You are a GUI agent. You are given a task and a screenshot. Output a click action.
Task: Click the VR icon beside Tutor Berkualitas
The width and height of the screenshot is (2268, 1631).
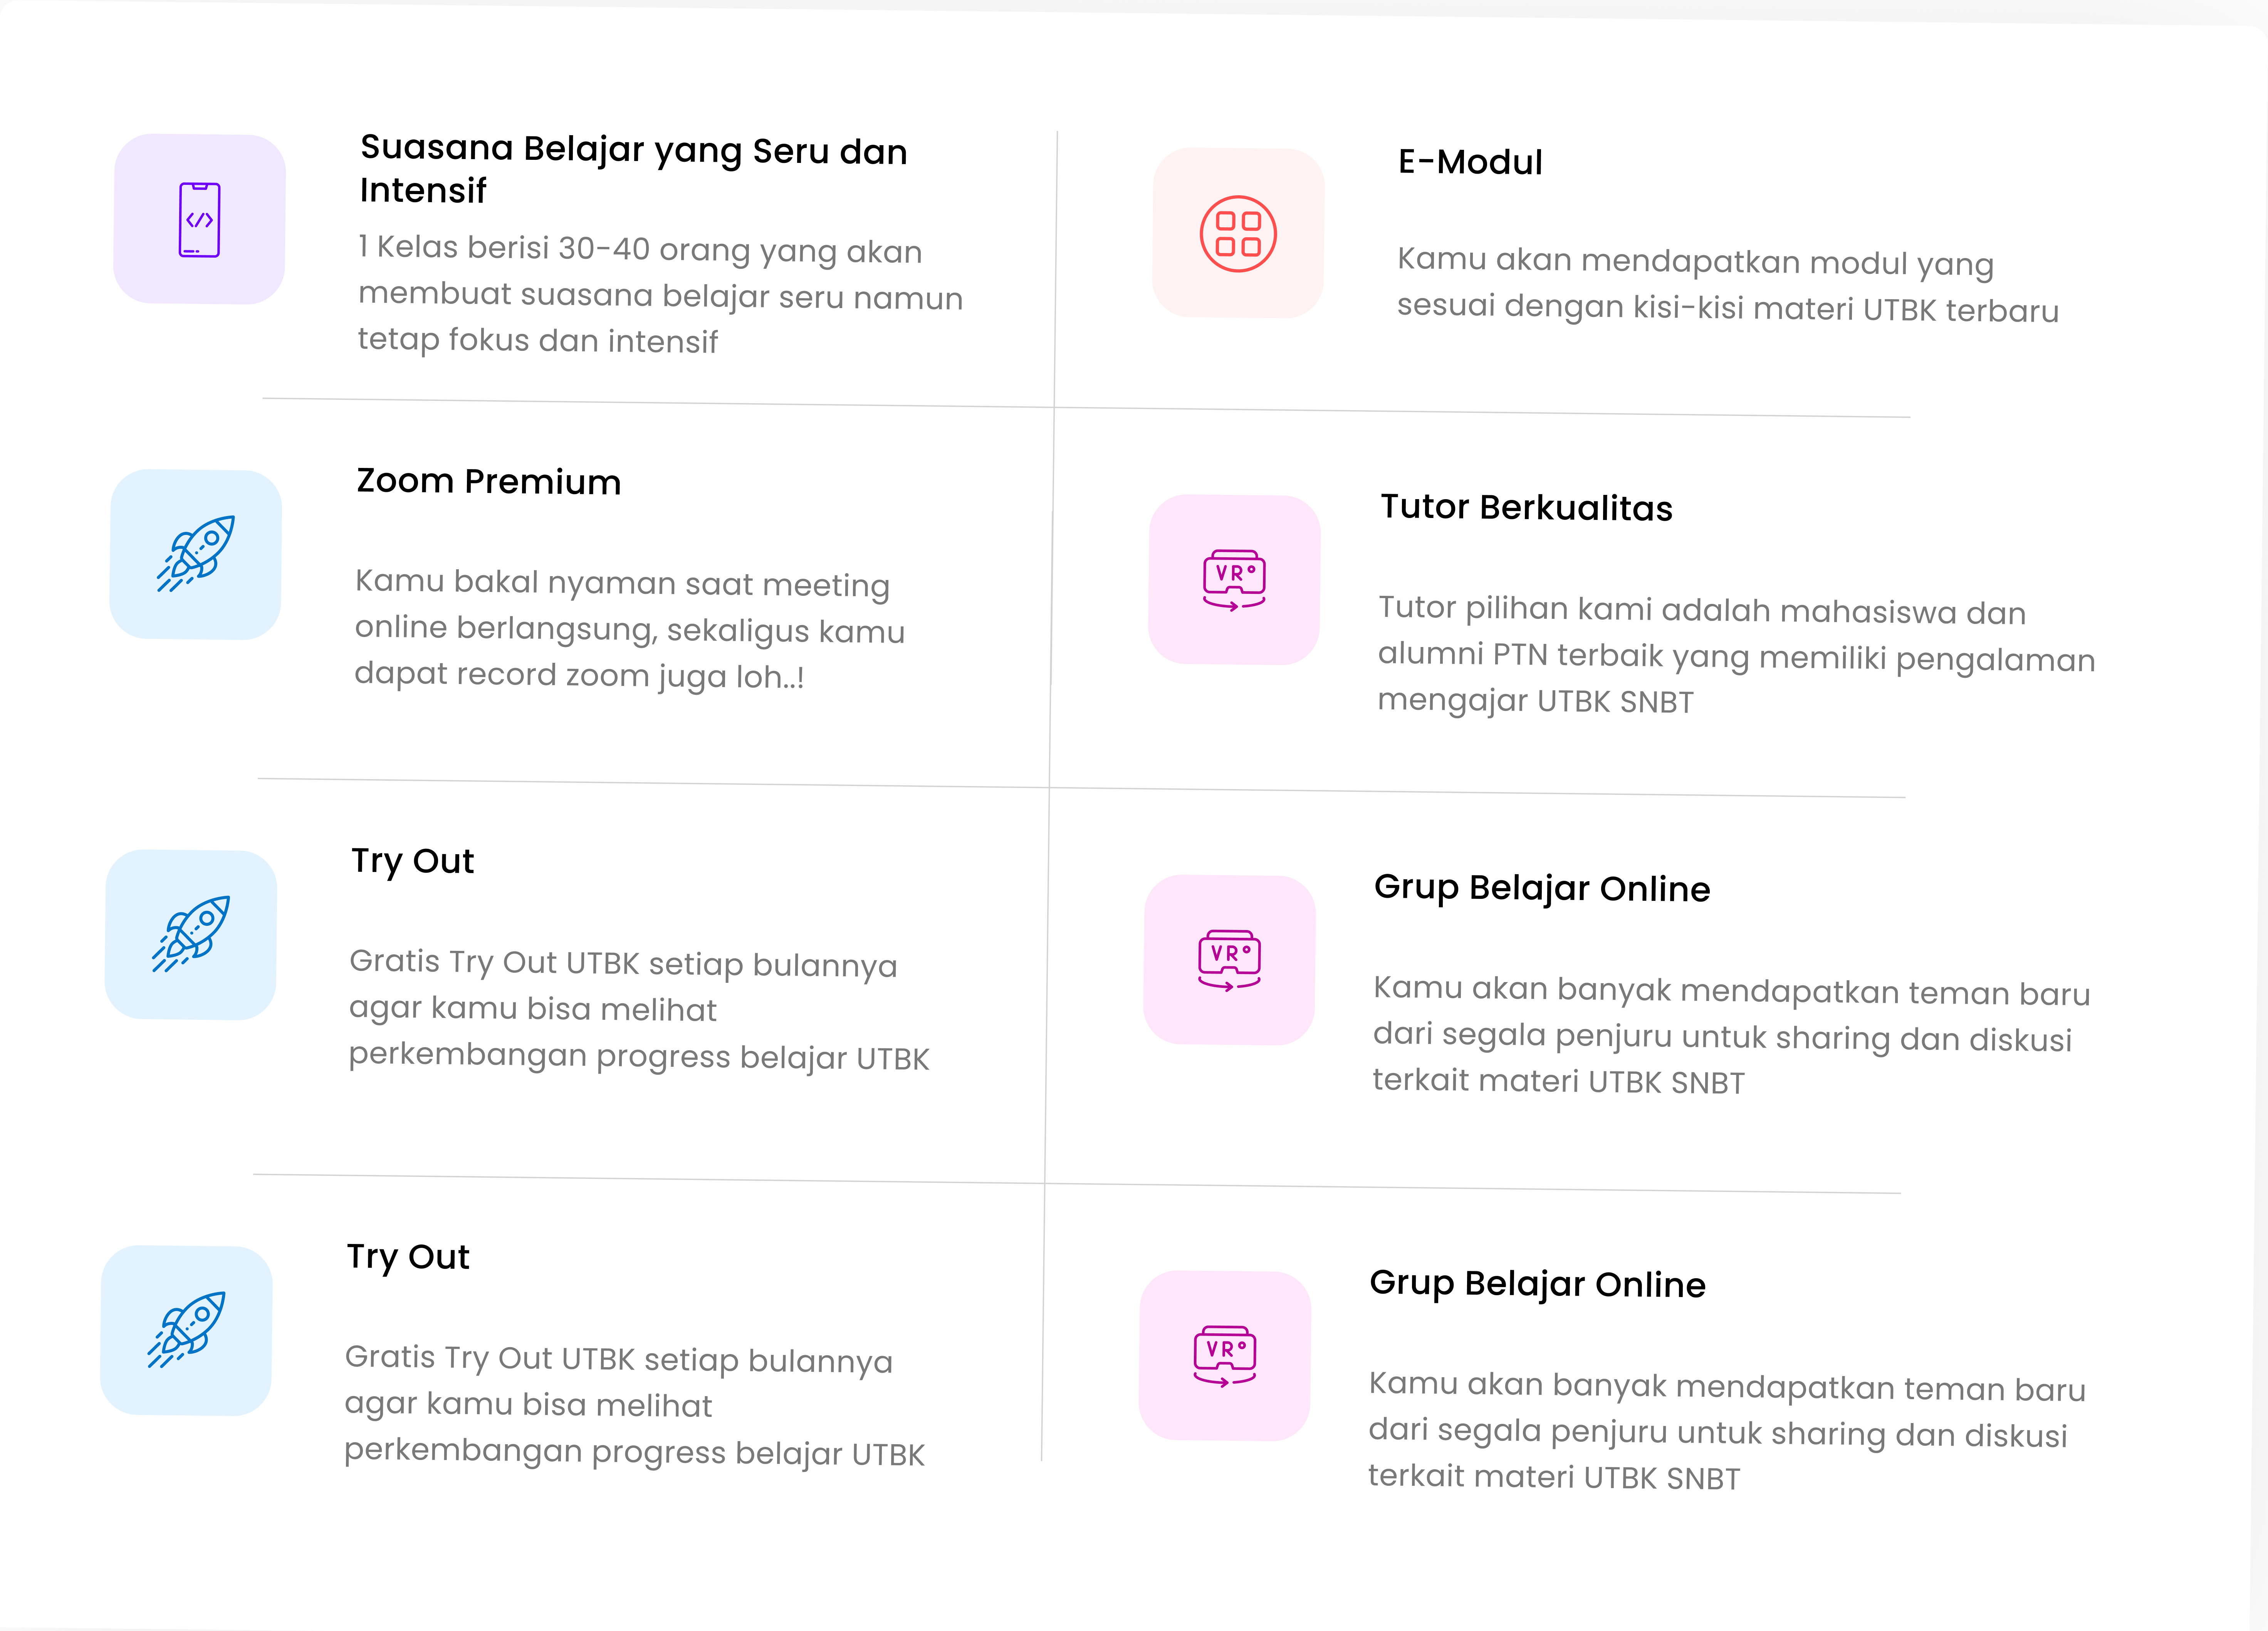1234,580
